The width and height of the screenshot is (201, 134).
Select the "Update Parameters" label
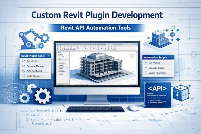(157, 73)
